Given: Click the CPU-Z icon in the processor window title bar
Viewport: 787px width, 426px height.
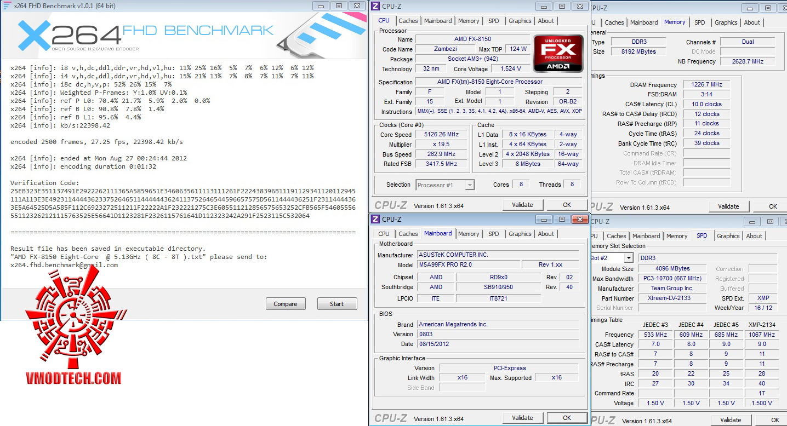Looking at the screenshot, I should [375, 7].
